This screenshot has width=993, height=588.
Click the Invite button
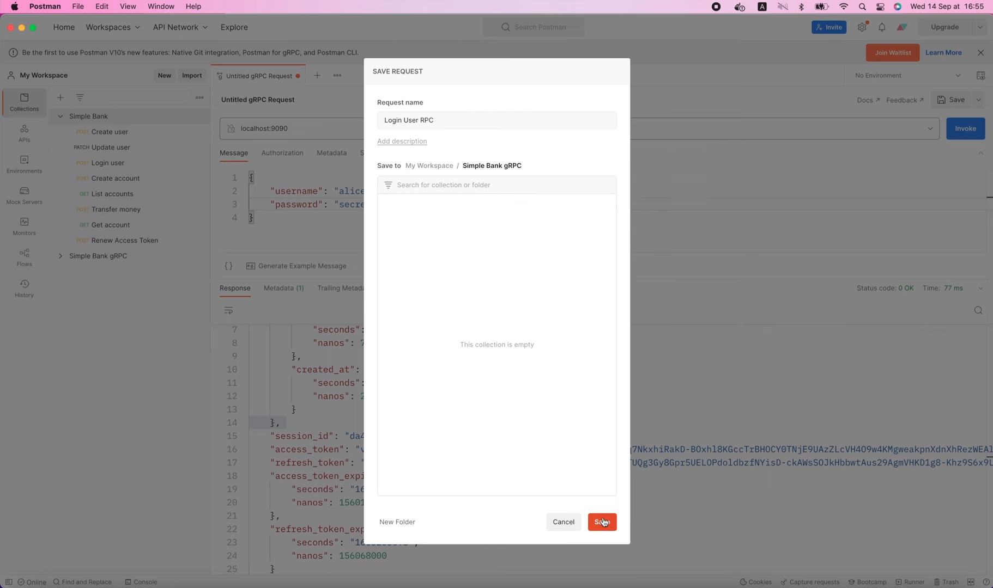coord(829,27)
